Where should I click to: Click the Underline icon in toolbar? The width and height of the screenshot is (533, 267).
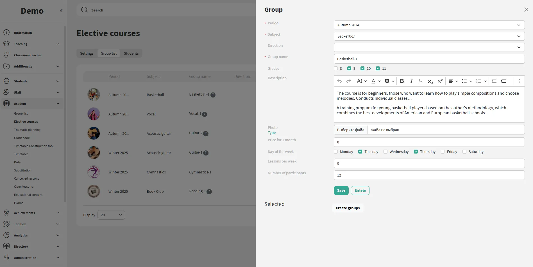[421, 81]
